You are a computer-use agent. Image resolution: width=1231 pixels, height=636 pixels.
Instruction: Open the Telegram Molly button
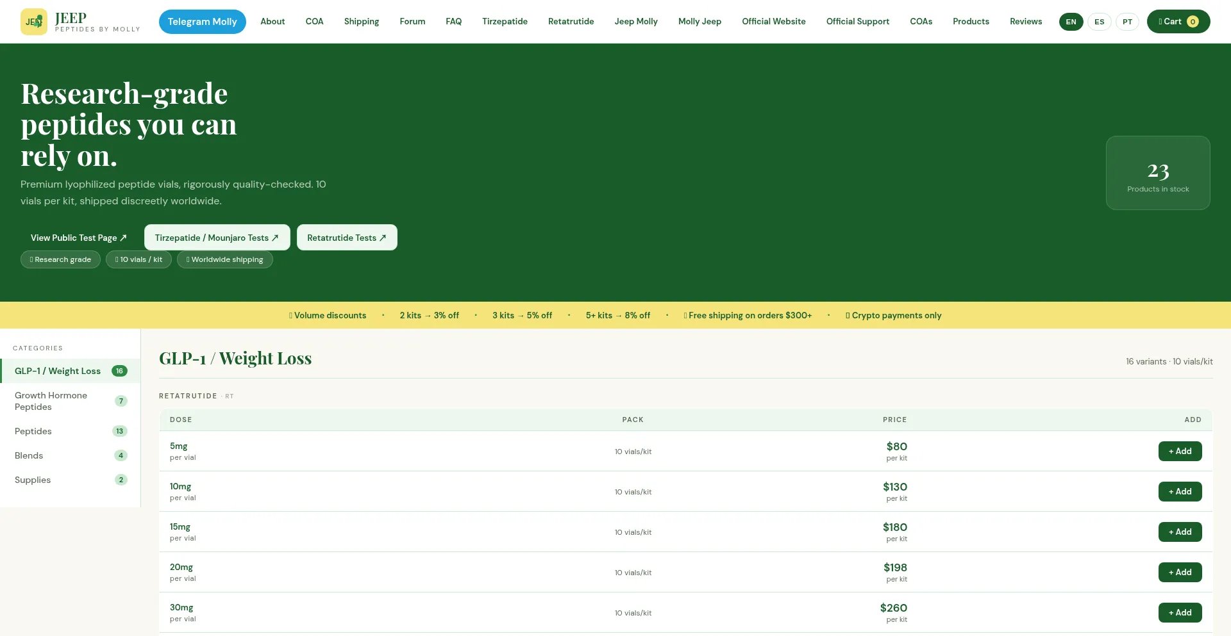(x=203, y=22)
